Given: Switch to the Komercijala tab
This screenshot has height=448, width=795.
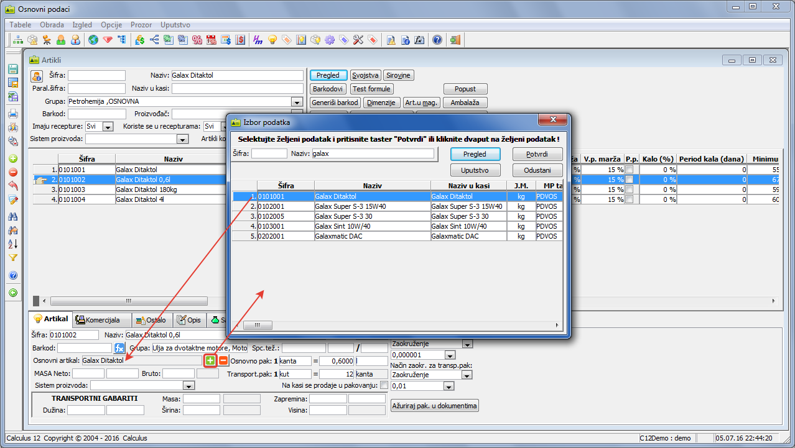Looking at the screenshot, I should [101, 320].
